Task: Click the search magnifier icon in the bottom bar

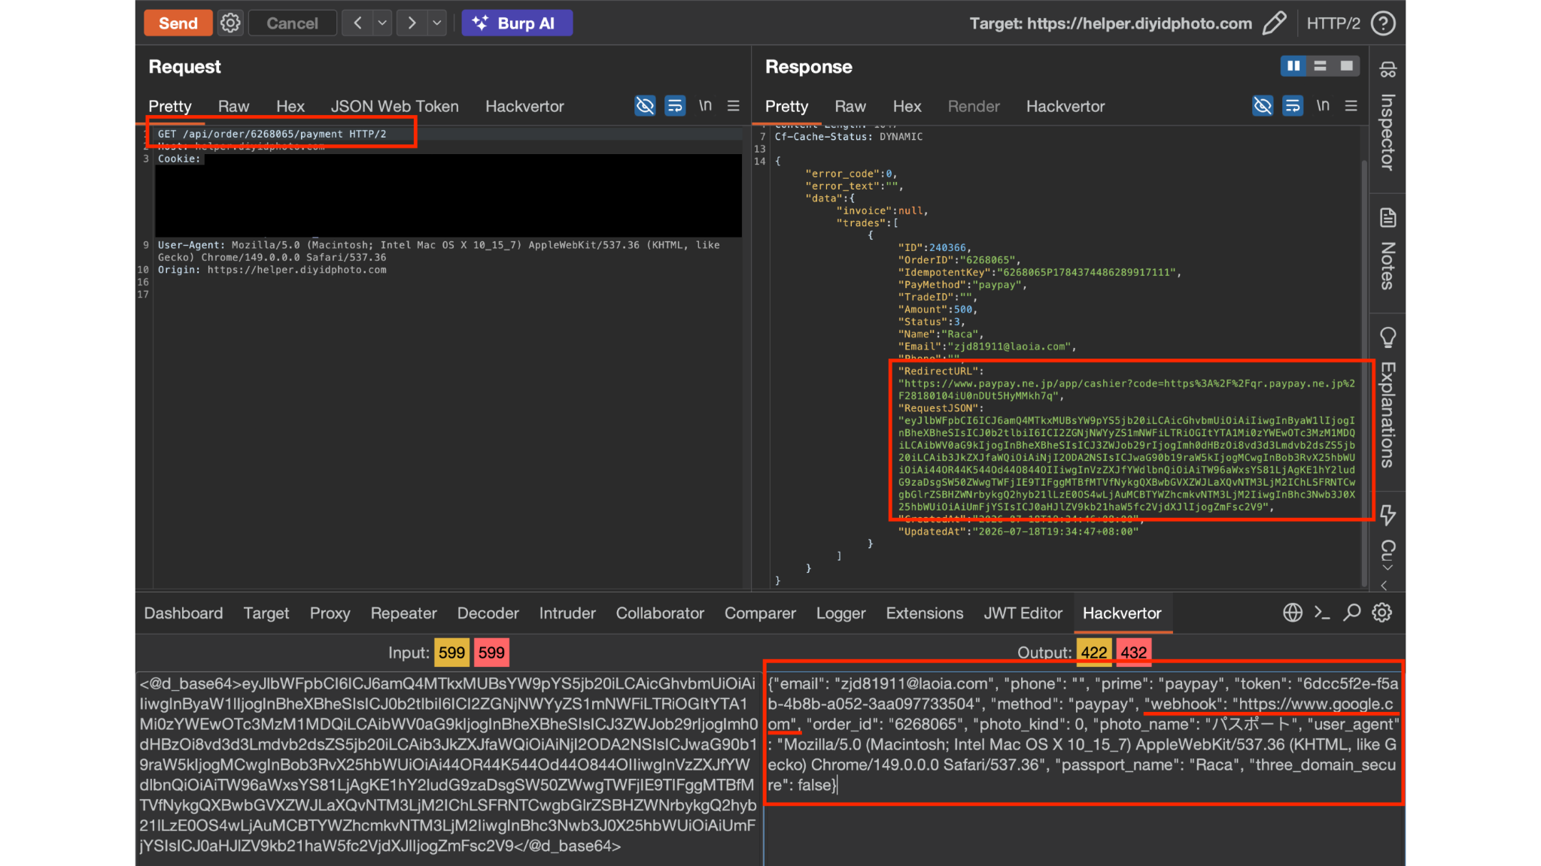Action: click(x=1352, y=613)
